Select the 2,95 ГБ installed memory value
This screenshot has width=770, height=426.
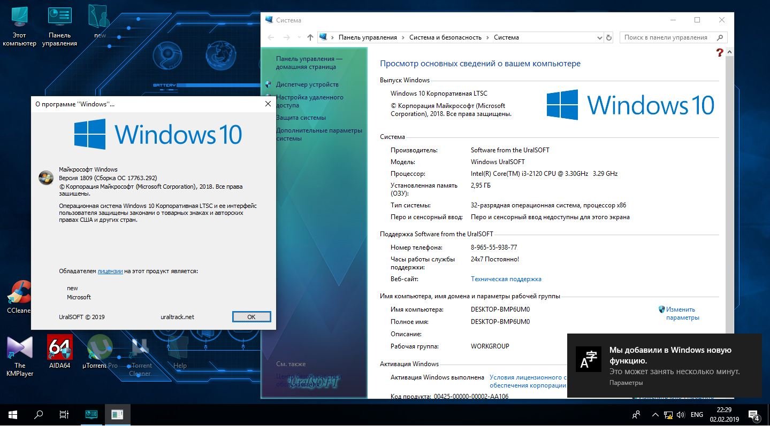pyautogui.click(x=481, y=185)
